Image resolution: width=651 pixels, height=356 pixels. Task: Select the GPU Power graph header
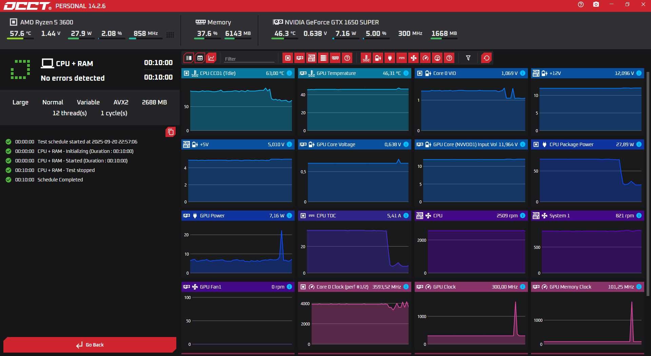tap(238, 216)
